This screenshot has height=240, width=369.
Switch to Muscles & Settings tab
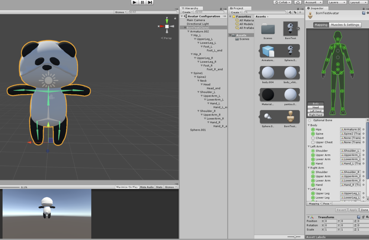pyautogui.click(x=345, y=25)
